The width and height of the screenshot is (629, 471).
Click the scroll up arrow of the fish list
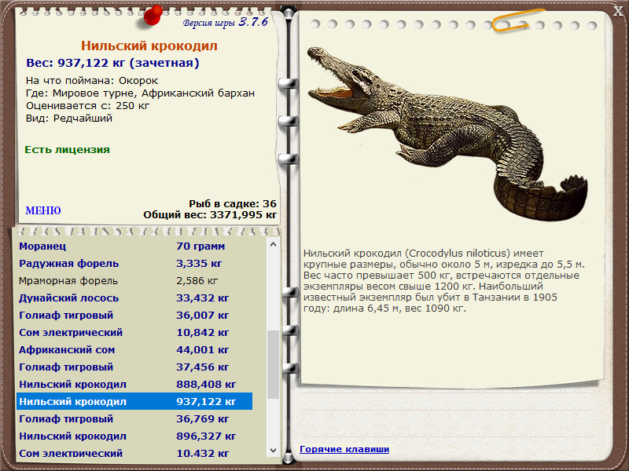[x=273, y=244]
